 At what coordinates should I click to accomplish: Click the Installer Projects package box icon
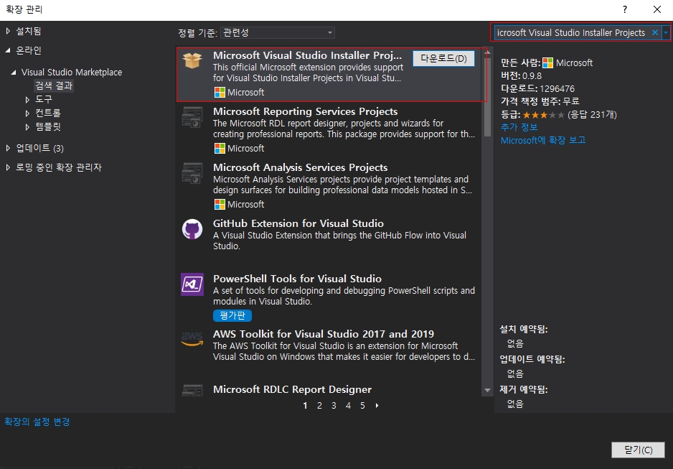point(192,60)
